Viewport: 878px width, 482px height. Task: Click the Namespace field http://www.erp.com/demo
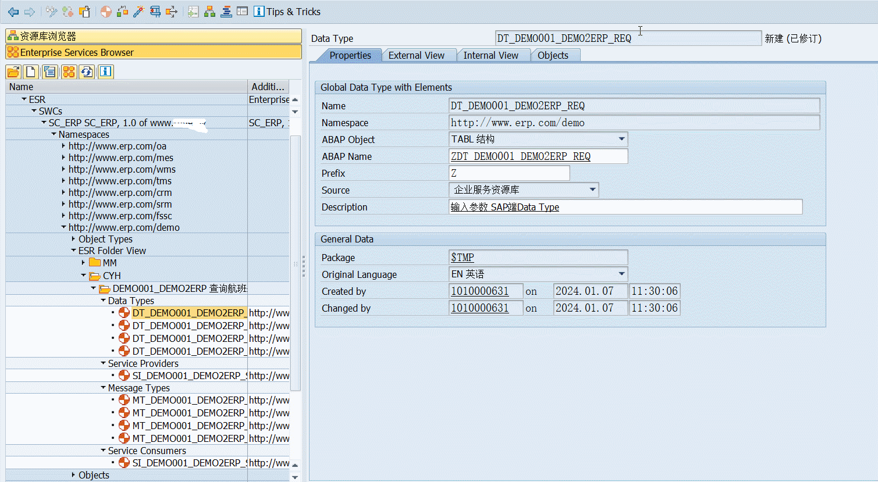pyautogui.click(x=634, y=123)
